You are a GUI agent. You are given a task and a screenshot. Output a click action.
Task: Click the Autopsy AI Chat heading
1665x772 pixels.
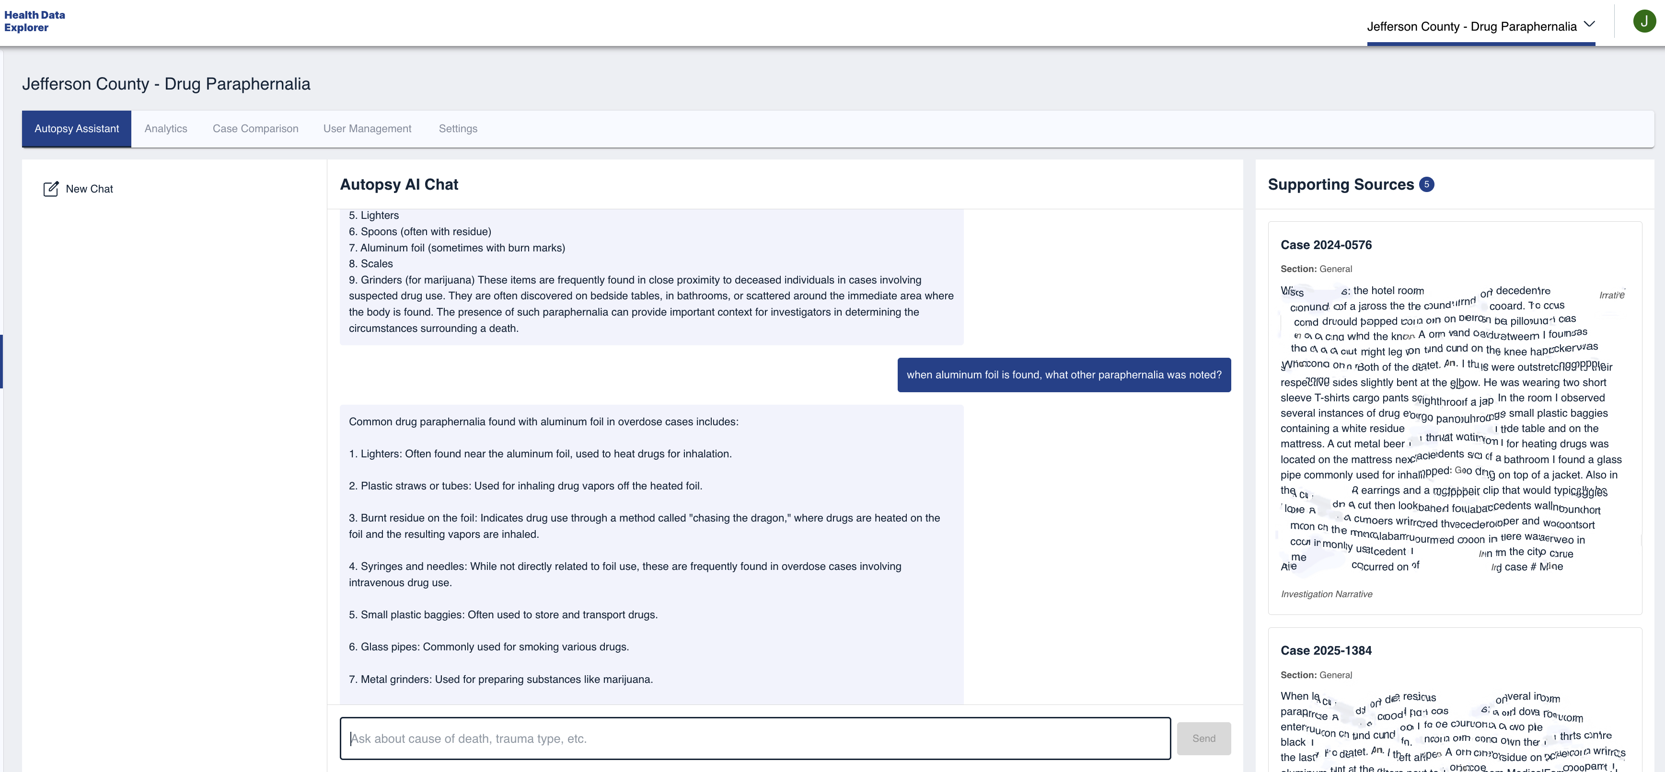pyautogui.click(x=399, y=185)
